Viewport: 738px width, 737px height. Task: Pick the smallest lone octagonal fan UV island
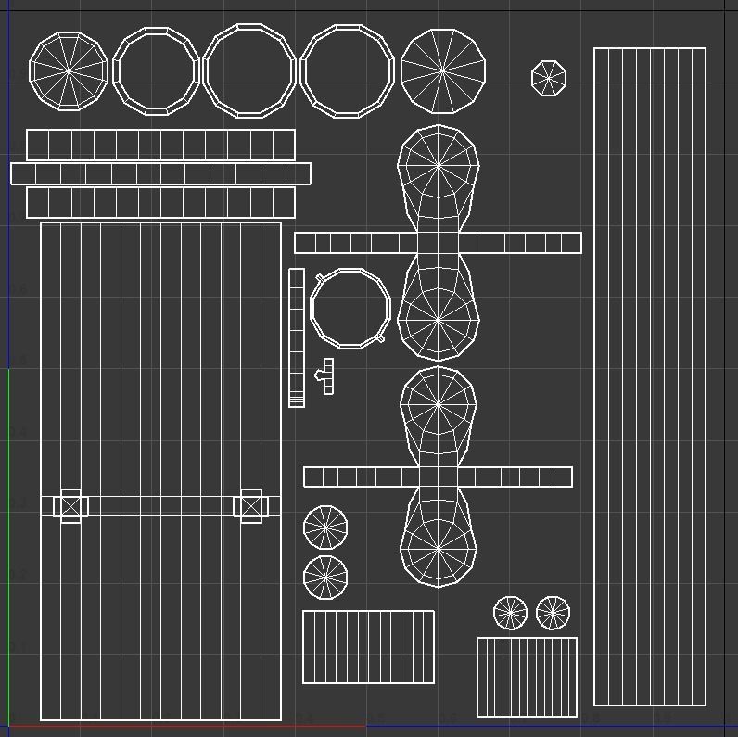[549, 78]
